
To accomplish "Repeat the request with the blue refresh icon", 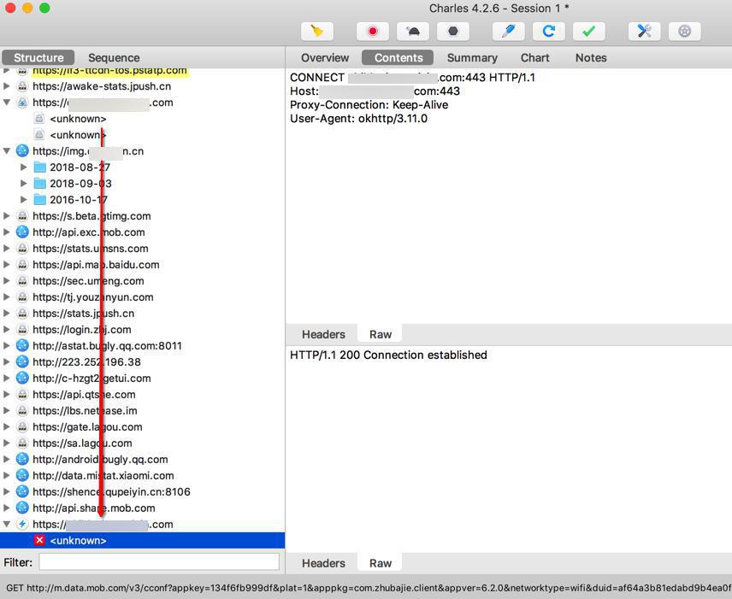I will [548, 32].
